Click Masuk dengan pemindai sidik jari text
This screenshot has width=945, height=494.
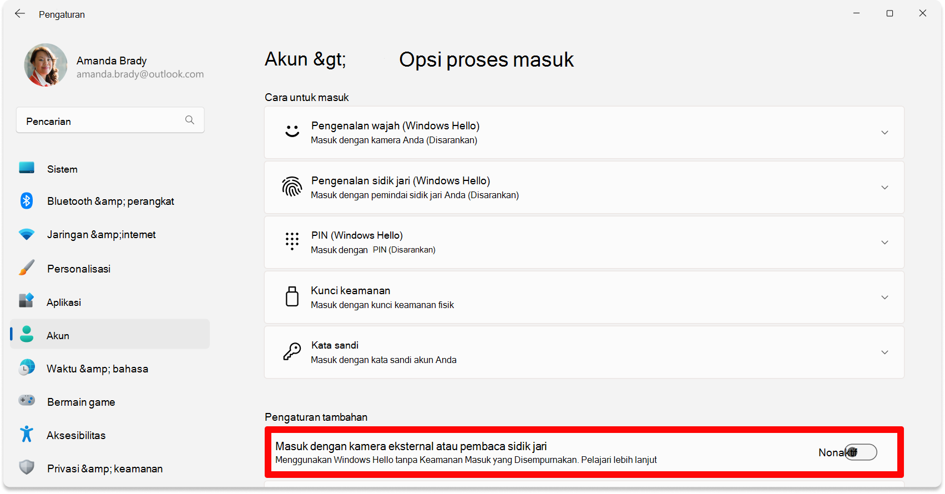415,195
